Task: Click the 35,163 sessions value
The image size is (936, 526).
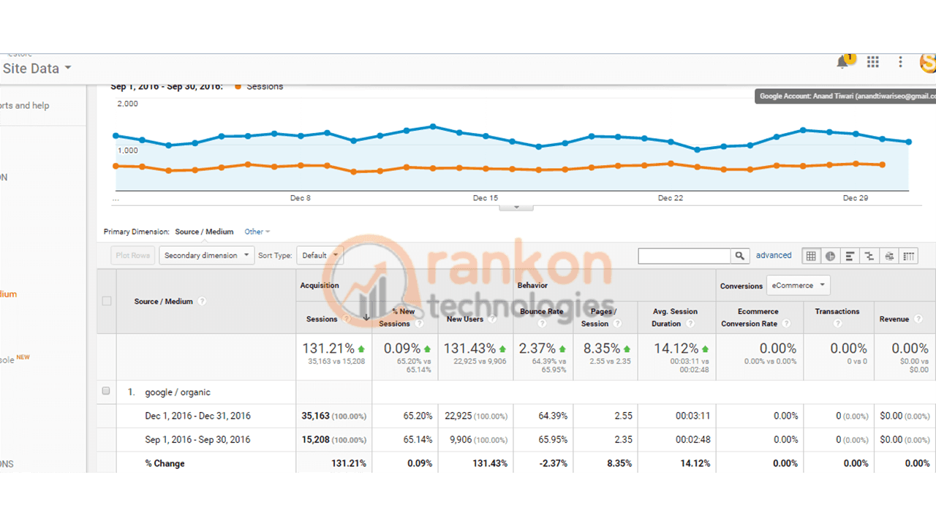Action: click(315, 416)
